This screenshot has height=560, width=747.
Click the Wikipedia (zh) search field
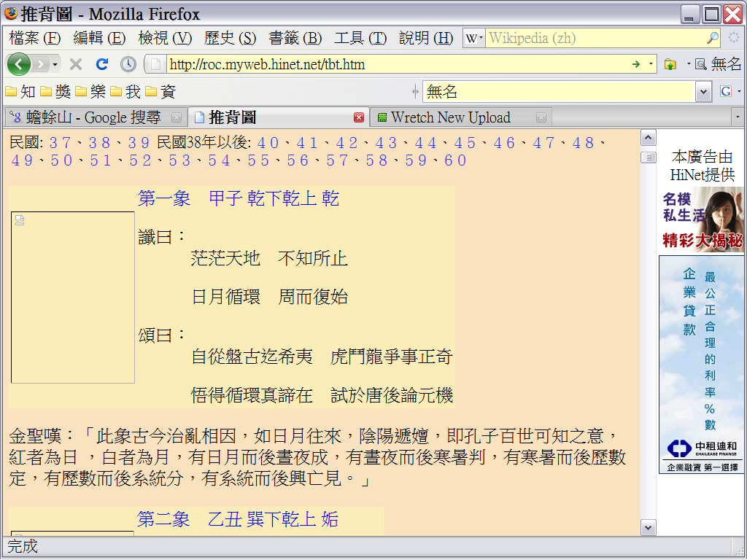pyautogui.click(x=594, y=38)
